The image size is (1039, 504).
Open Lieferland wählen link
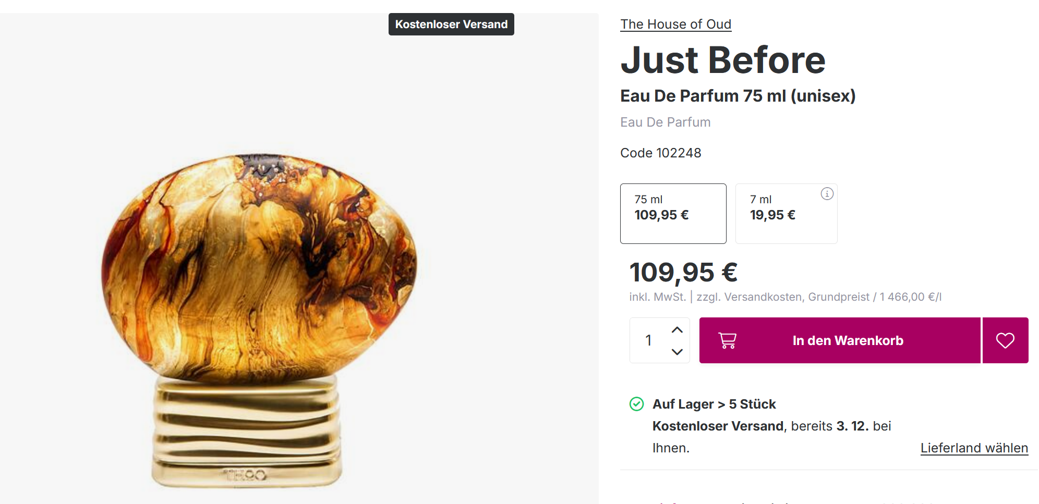tap(974, 448)
